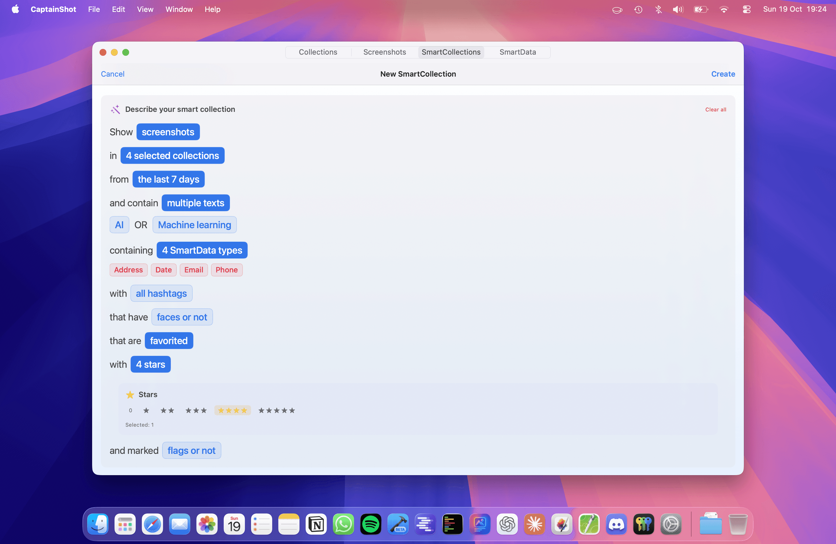Select the three-star rating option

[196, 411]
